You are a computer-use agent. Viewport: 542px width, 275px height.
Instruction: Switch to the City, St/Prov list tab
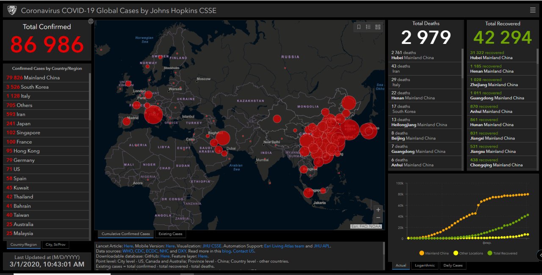(55, 245)
